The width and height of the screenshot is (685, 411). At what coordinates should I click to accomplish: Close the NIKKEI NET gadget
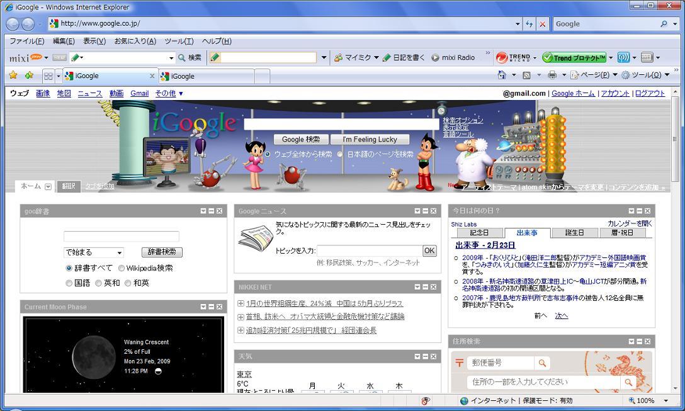tap(433, 287)
